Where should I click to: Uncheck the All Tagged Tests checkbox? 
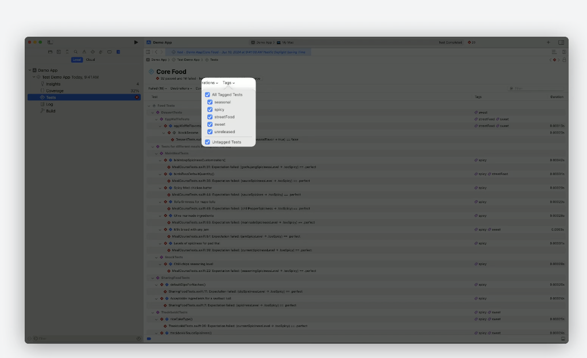tap(207, 95)
